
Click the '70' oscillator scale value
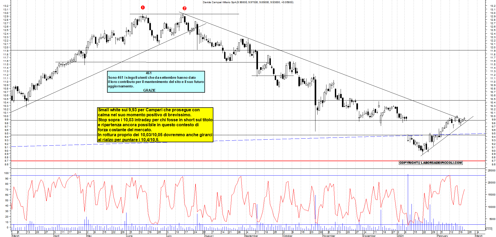coord(7,189)
